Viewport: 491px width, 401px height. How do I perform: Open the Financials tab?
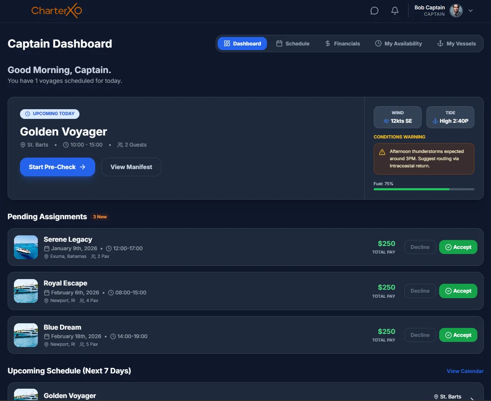343,43
